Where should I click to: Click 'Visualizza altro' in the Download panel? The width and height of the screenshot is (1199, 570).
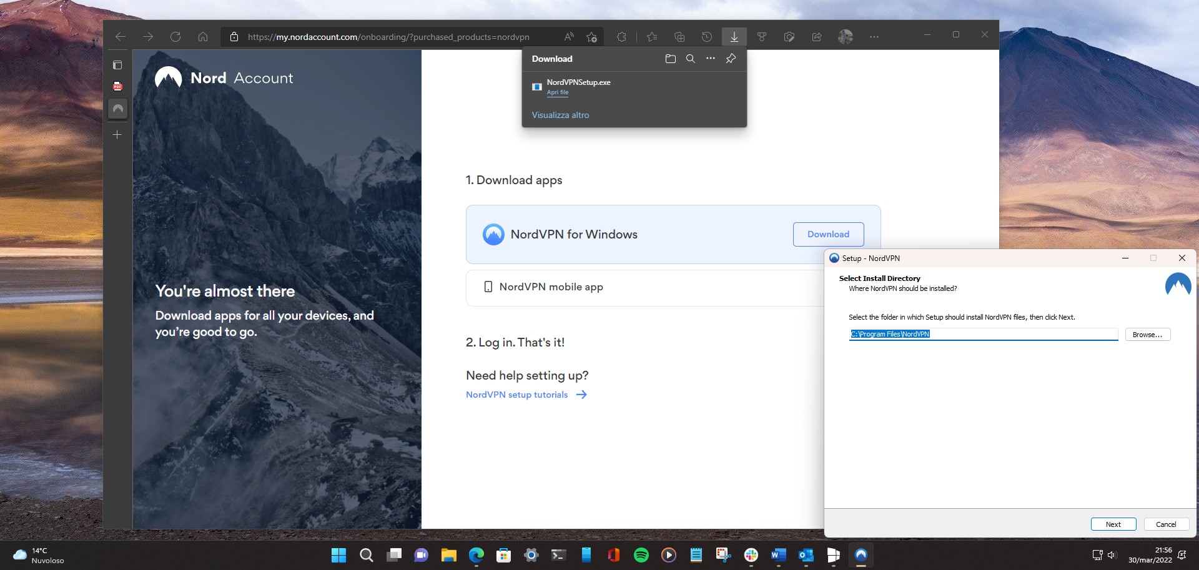[x=560, y=115]
